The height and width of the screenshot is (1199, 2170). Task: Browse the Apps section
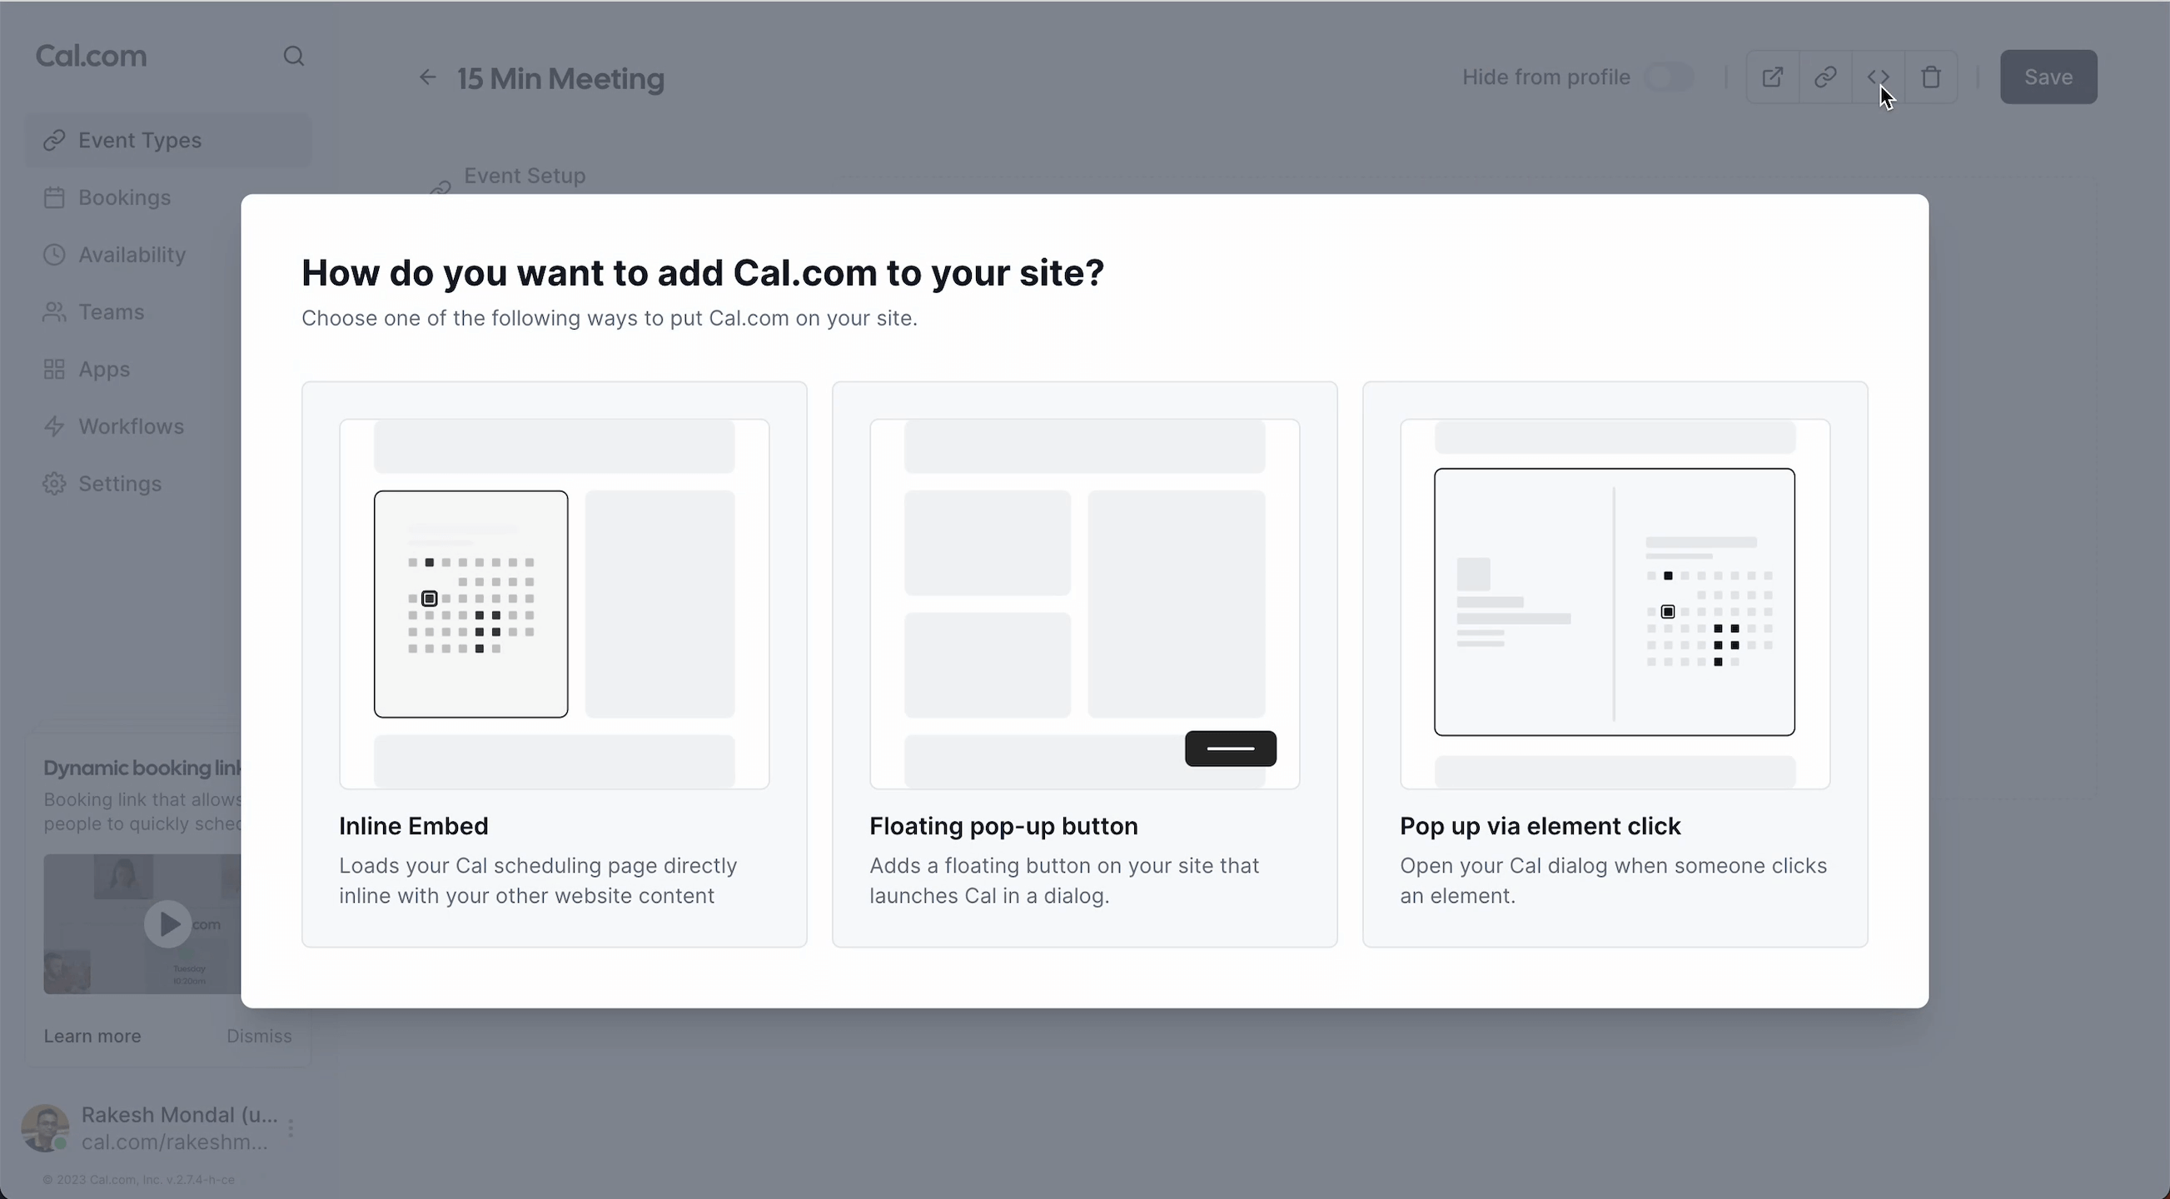(x=103, y=369)
